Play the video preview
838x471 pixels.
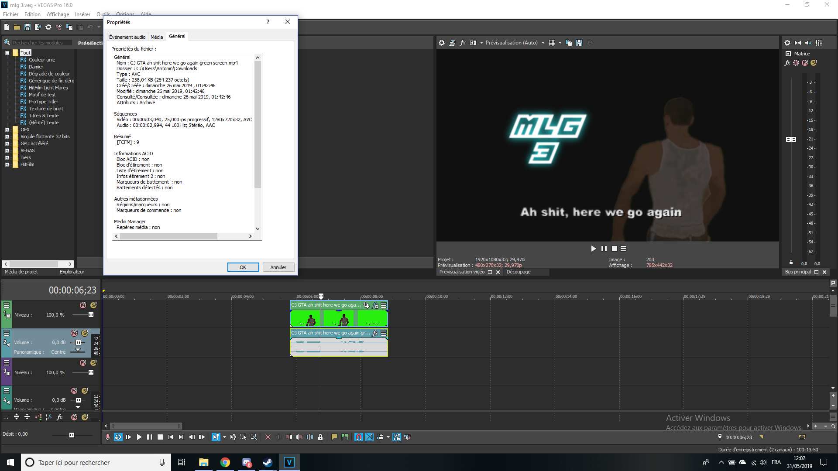pyautogui.click(x=594, y=249)
